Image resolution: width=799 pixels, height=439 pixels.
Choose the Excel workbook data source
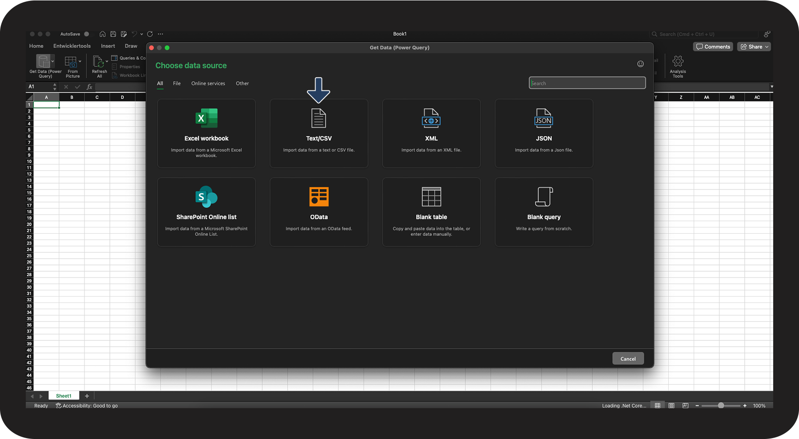tap(206, 133)
